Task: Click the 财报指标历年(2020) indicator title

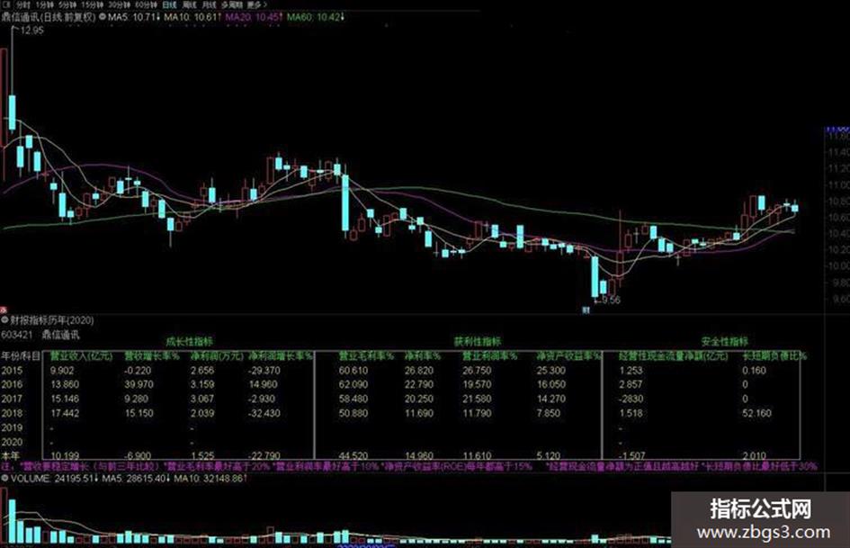Action: click(52, 320)
